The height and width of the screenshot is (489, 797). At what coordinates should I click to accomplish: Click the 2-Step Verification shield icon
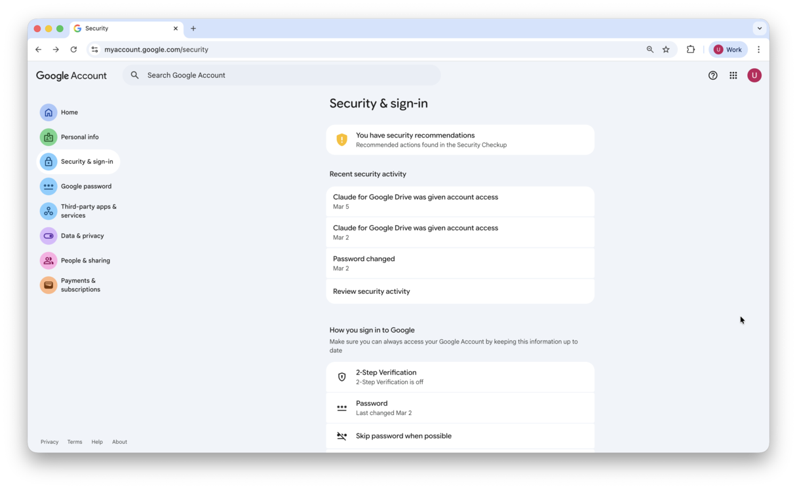click(x=341, y=376)
